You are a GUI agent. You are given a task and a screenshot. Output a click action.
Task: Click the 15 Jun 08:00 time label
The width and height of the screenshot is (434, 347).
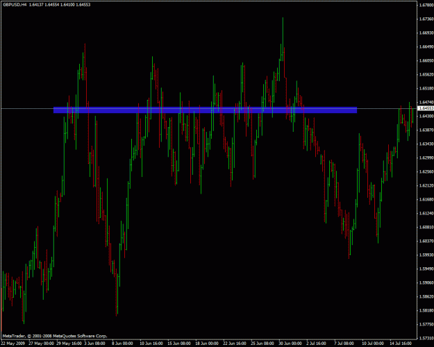click(x=178, y=344)
